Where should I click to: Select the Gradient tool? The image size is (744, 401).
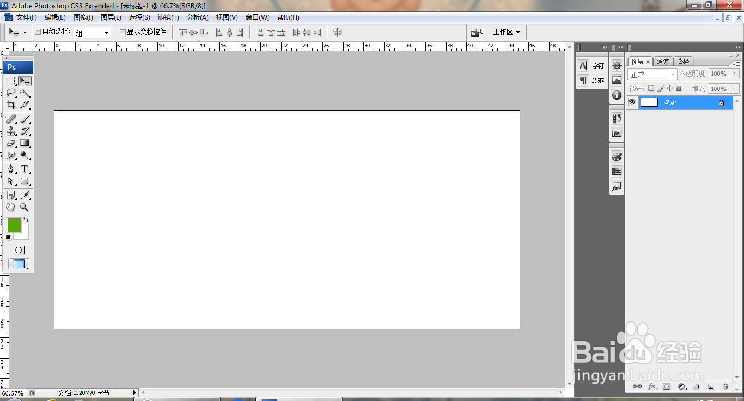25,143
